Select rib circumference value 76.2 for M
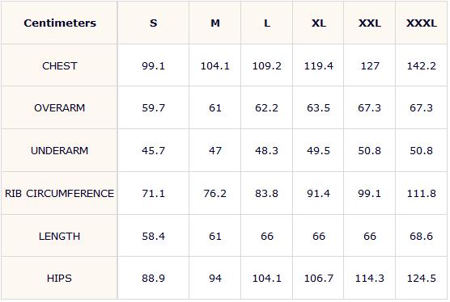Screen dimensions: 450x302 215,194
